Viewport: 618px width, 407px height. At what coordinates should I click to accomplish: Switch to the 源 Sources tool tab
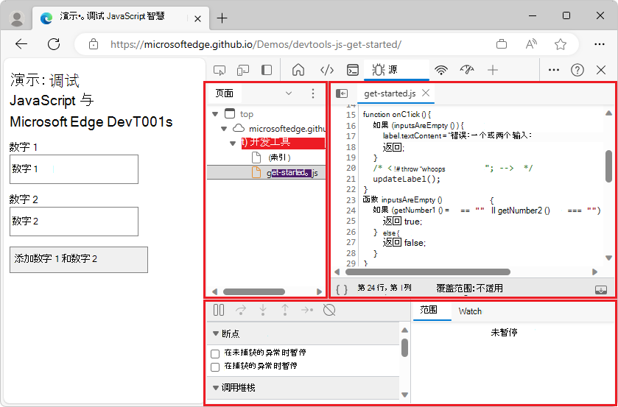coord(396,70)
